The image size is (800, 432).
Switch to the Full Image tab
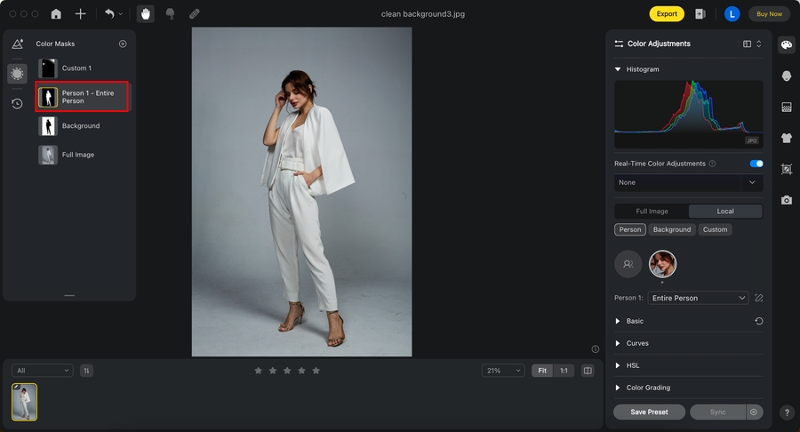(652, 212)
